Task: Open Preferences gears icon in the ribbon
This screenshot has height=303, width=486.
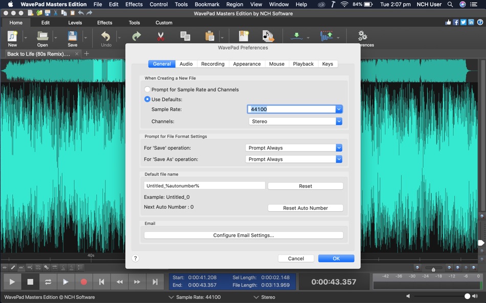Action: 362,36
